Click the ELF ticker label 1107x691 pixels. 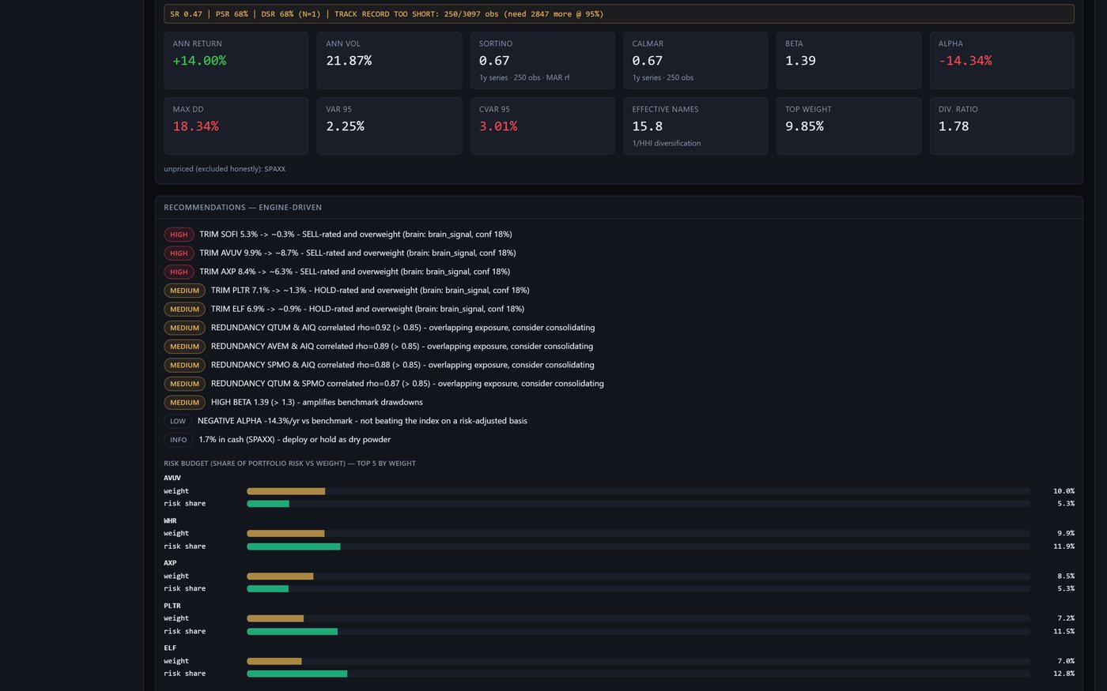pos(170,648)
